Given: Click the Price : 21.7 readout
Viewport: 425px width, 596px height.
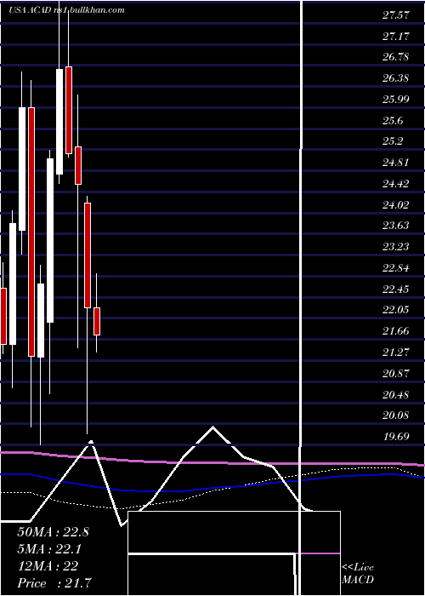Looking at the screenshot, I should point(54,582).
